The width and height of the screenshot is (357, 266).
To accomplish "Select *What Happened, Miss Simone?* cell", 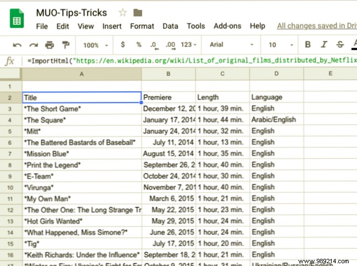I will tap(82, 232).
